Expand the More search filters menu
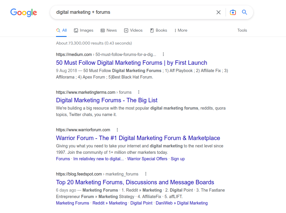286x213 pixels. pos(181,30)
